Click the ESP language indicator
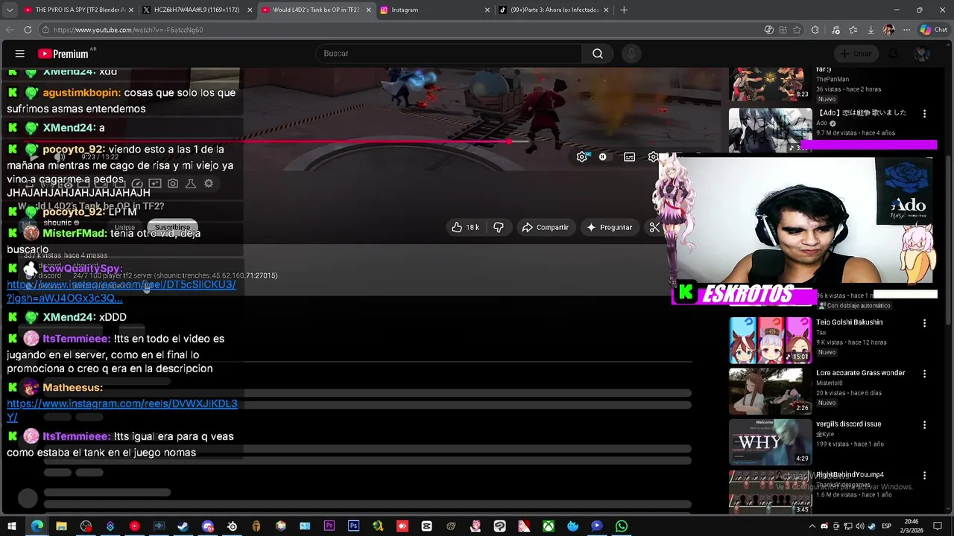The image size is (954, 536). coord(887,526)
